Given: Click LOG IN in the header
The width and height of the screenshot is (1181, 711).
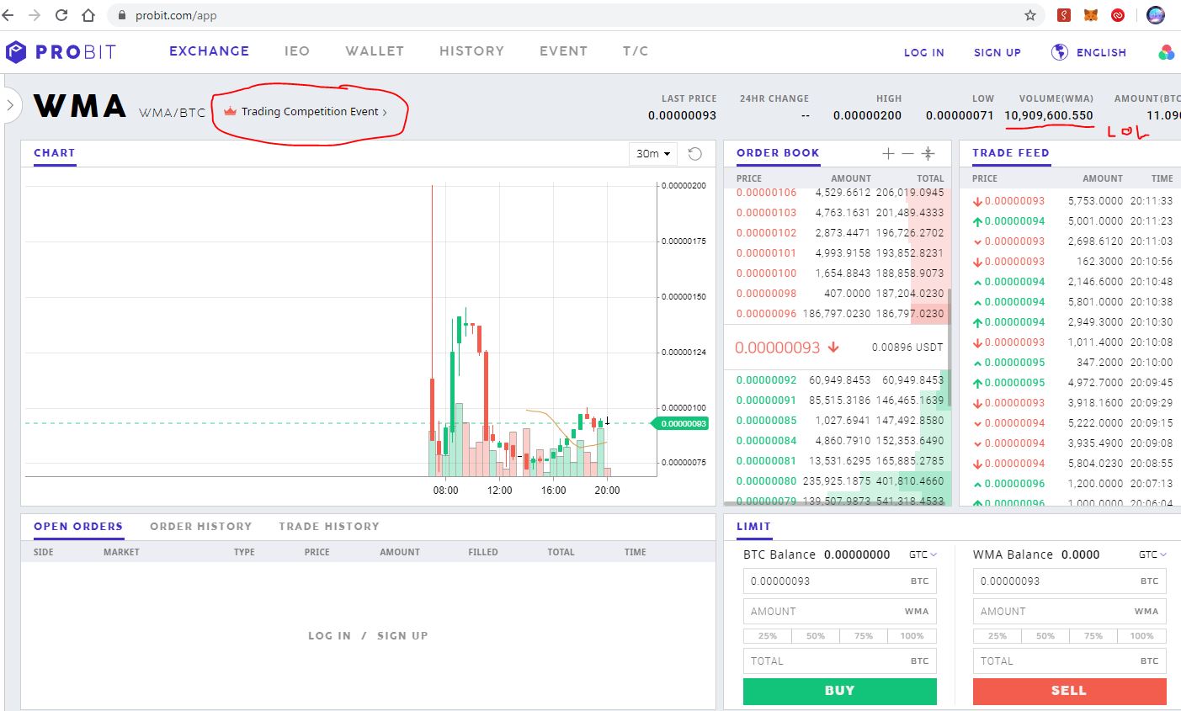Looking at the screenshot, I should click(x=923, y=52).
